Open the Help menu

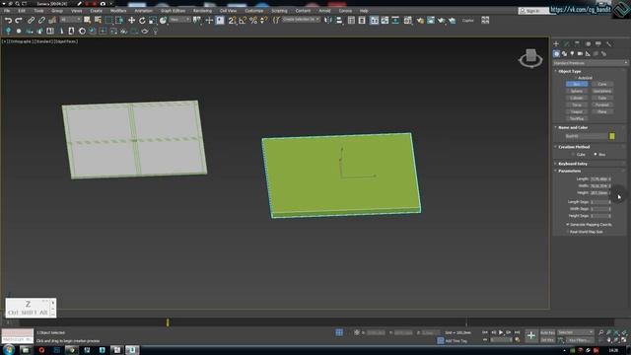coord(364,11)
